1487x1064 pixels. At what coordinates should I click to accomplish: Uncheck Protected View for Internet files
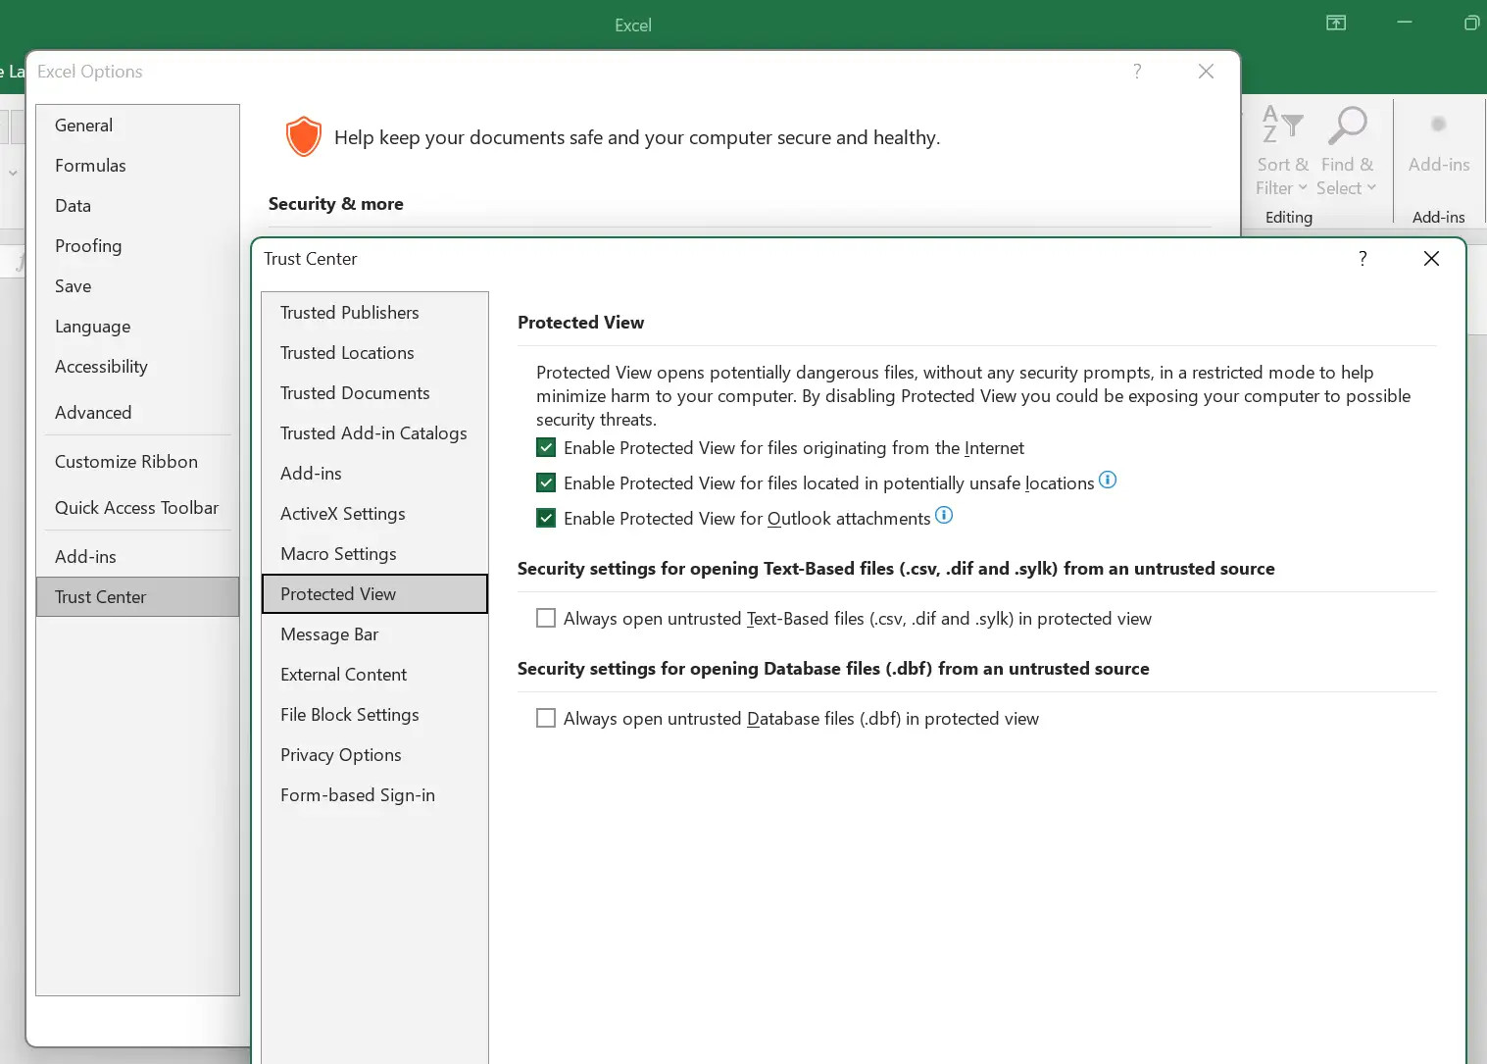546,448
